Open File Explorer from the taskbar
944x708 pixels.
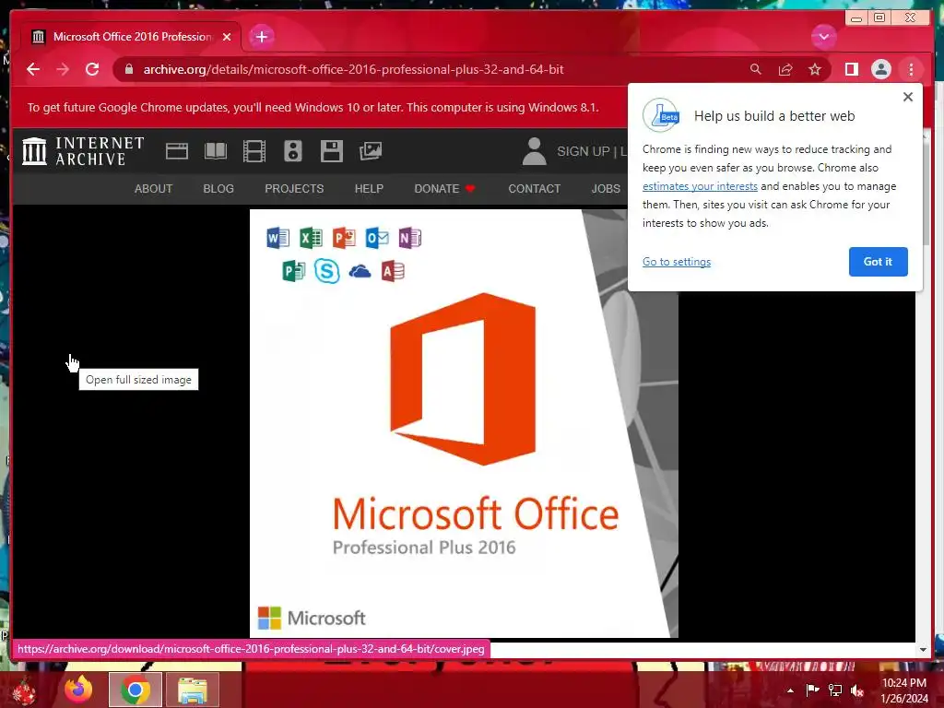[192, 690]
